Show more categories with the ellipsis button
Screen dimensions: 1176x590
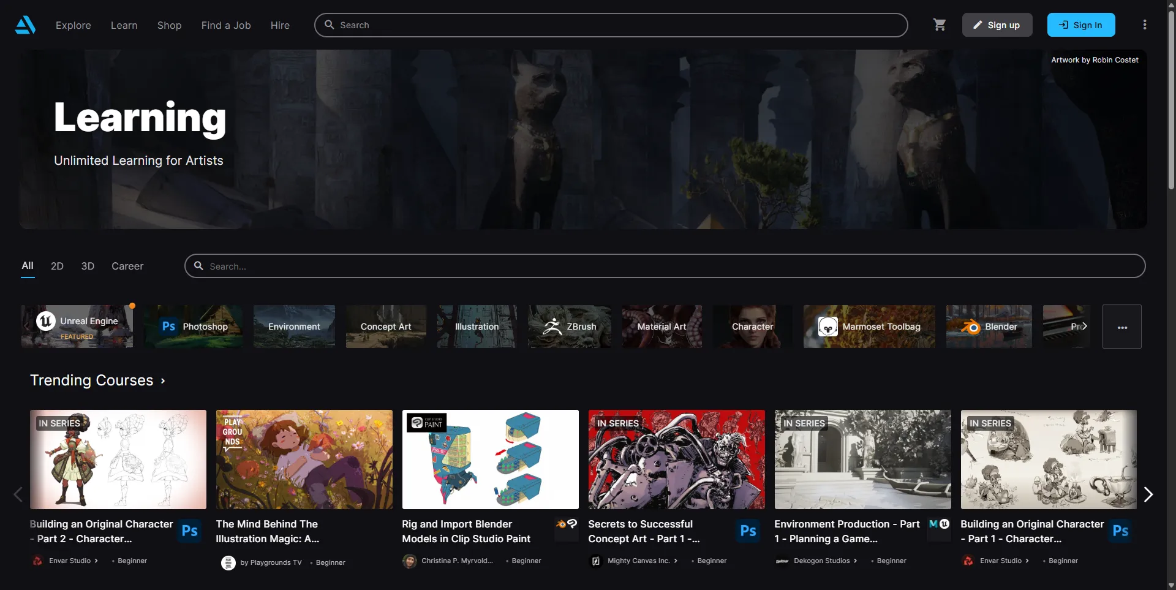click(1121, 327)
